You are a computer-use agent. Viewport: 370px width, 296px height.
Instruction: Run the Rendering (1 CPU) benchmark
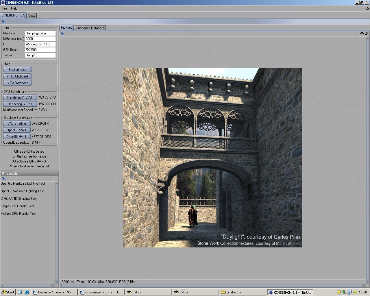[20, 97]
